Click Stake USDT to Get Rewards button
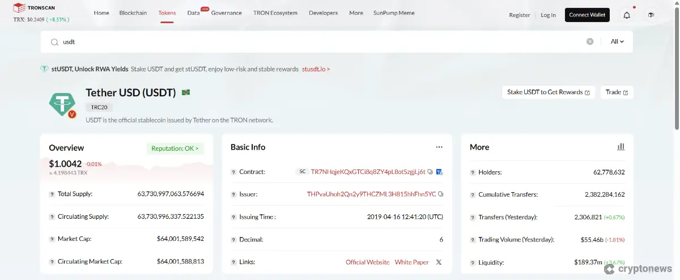The image size is (680, 280). tap(549, 92)
